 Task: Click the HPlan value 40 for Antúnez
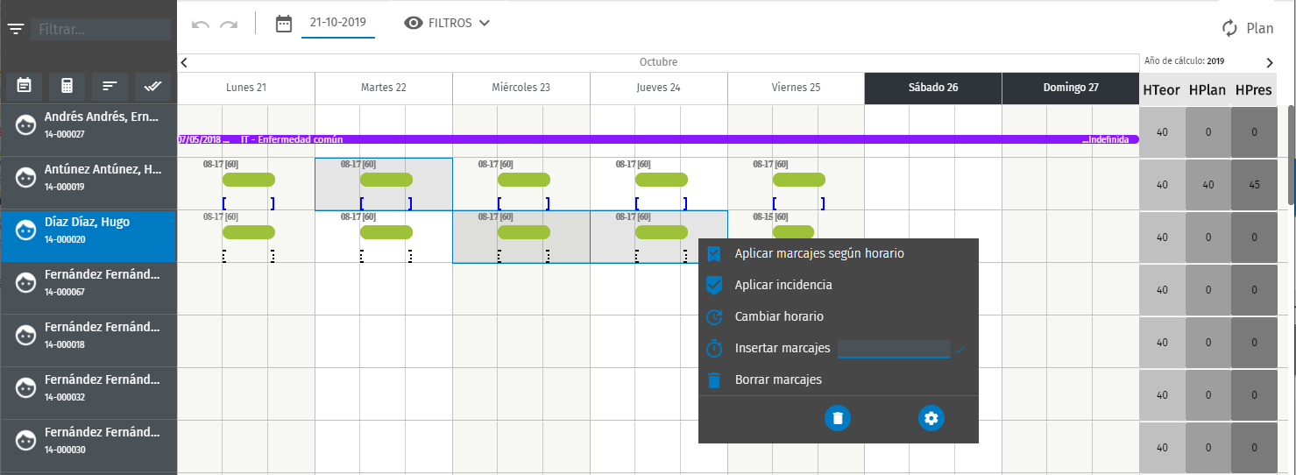pyautogui.click(x=1208, y=185)
